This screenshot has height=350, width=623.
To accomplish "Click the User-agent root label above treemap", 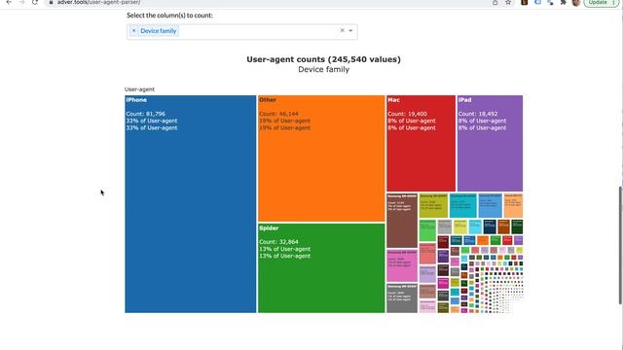I will pos(139,89).
